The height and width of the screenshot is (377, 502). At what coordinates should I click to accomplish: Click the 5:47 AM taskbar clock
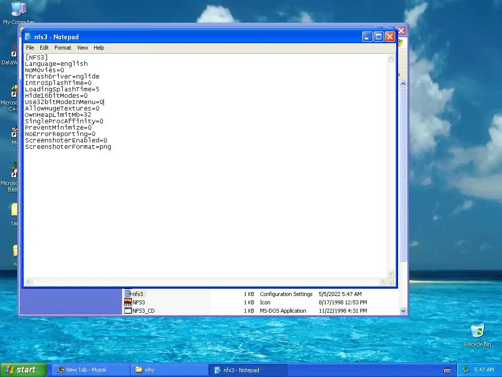click(x=484, y=370)
